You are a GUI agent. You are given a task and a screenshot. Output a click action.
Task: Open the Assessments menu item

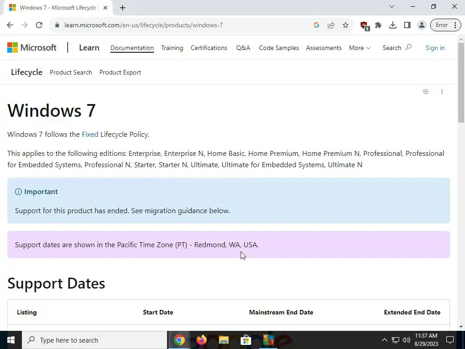(x=324, y=48)
